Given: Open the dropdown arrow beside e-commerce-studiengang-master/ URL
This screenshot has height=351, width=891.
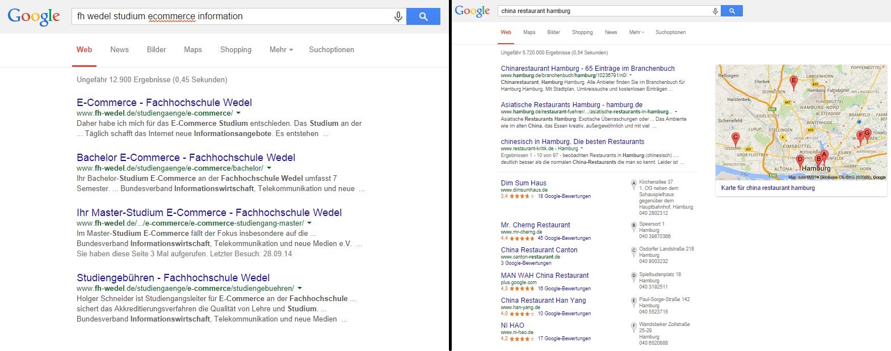Looking at the screenshot, I should [x=309, y=223].
